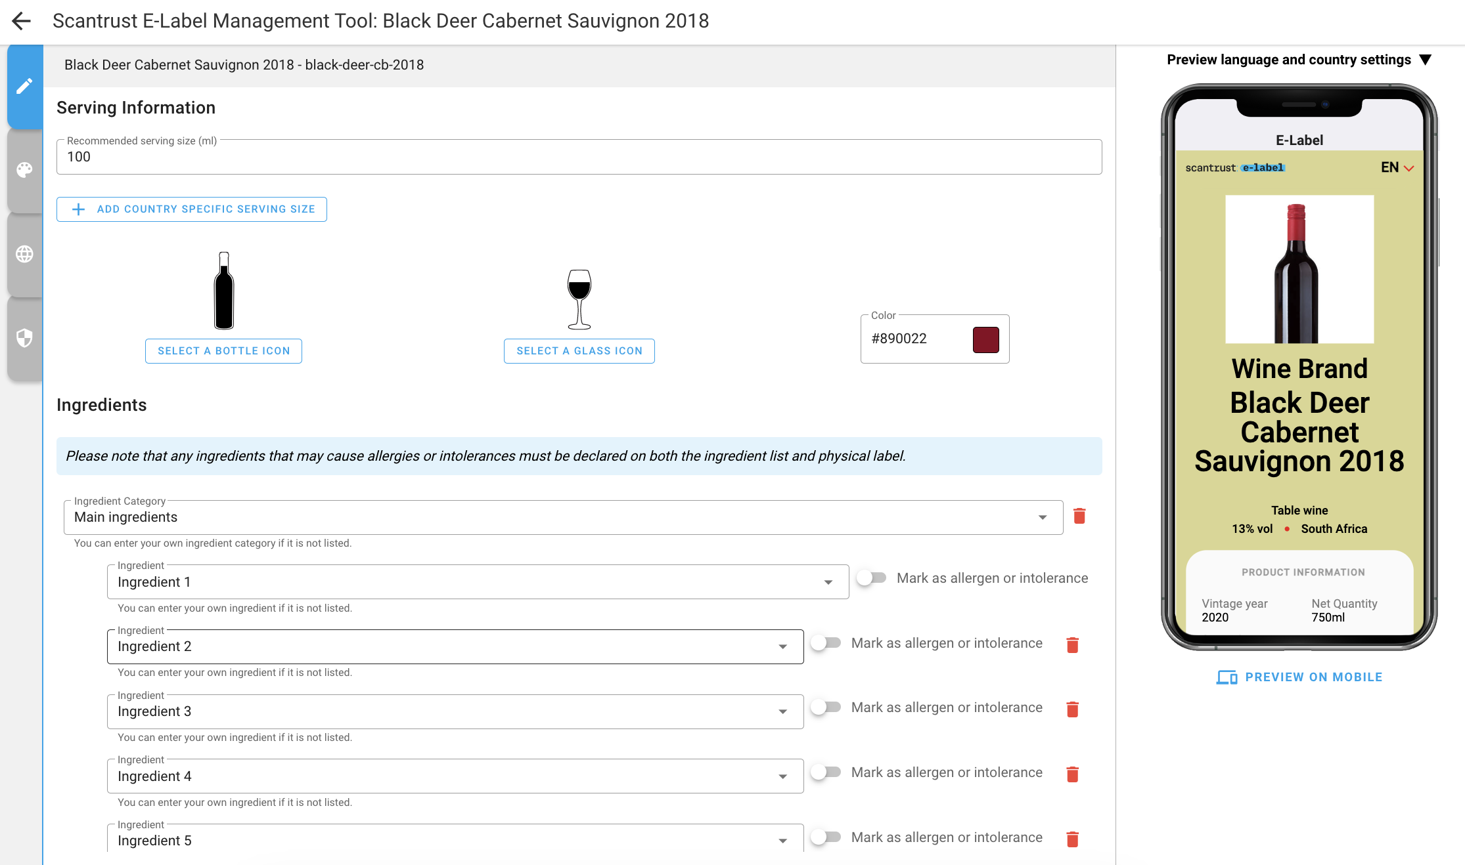Click the devices icon beside Preview on Mobile
The image size is (1465, 865).
tap(1226, 677)
